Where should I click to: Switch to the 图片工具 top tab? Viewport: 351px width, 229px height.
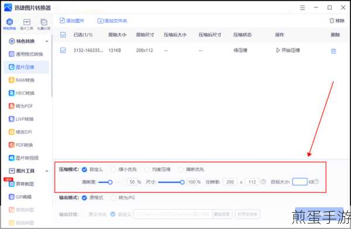(27, 24)
